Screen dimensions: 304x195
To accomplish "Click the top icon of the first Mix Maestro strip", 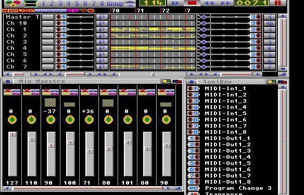I will (x=12, y=92).
